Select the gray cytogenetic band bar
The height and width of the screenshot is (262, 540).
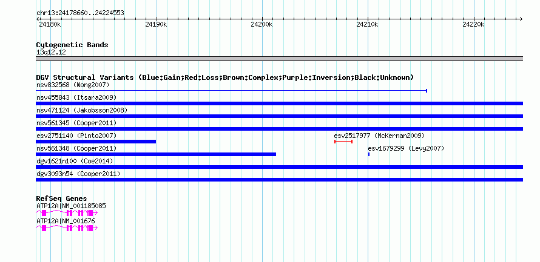pos(279,59)
